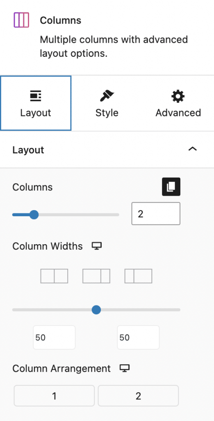214x421 pixels.
Task: Click the copy styles icon beside Columns
Action: pos(171,187)
